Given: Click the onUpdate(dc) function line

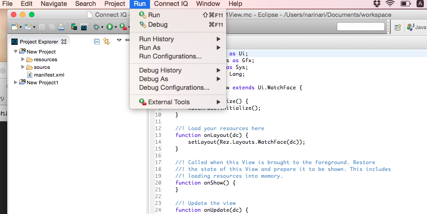Looking at the screenshot, I should 212,210.
